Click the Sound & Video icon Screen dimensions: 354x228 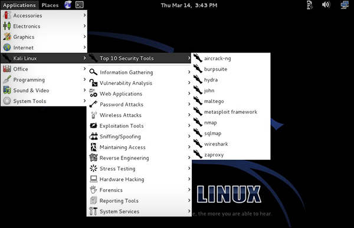[x=7, y=90]
